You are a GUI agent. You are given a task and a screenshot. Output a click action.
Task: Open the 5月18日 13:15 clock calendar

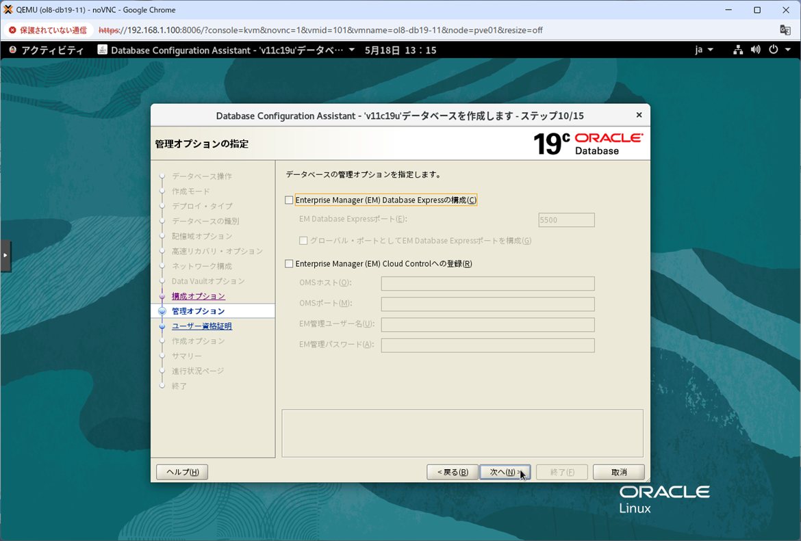click(400, 50)
